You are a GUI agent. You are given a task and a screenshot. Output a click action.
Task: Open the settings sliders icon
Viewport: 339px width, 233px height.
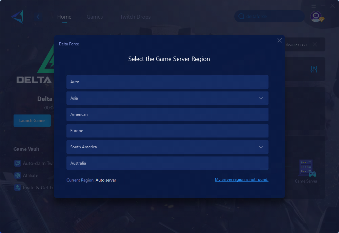click(x=314, y=69)
